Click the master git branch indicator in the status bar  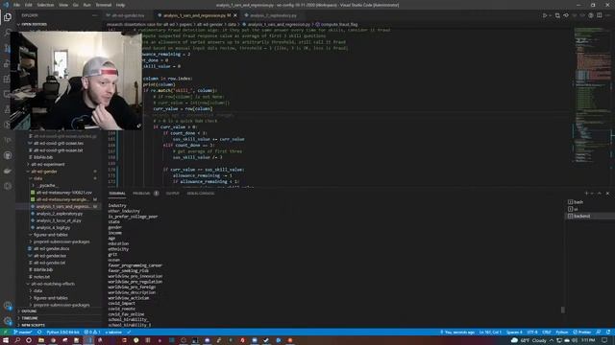pyautogui.click(x=23, y=333)
